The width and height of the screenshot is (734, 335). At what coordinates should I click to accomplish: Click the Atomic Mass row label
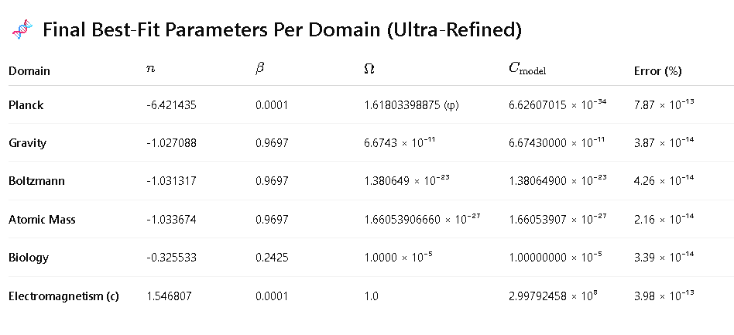point(42,219)
